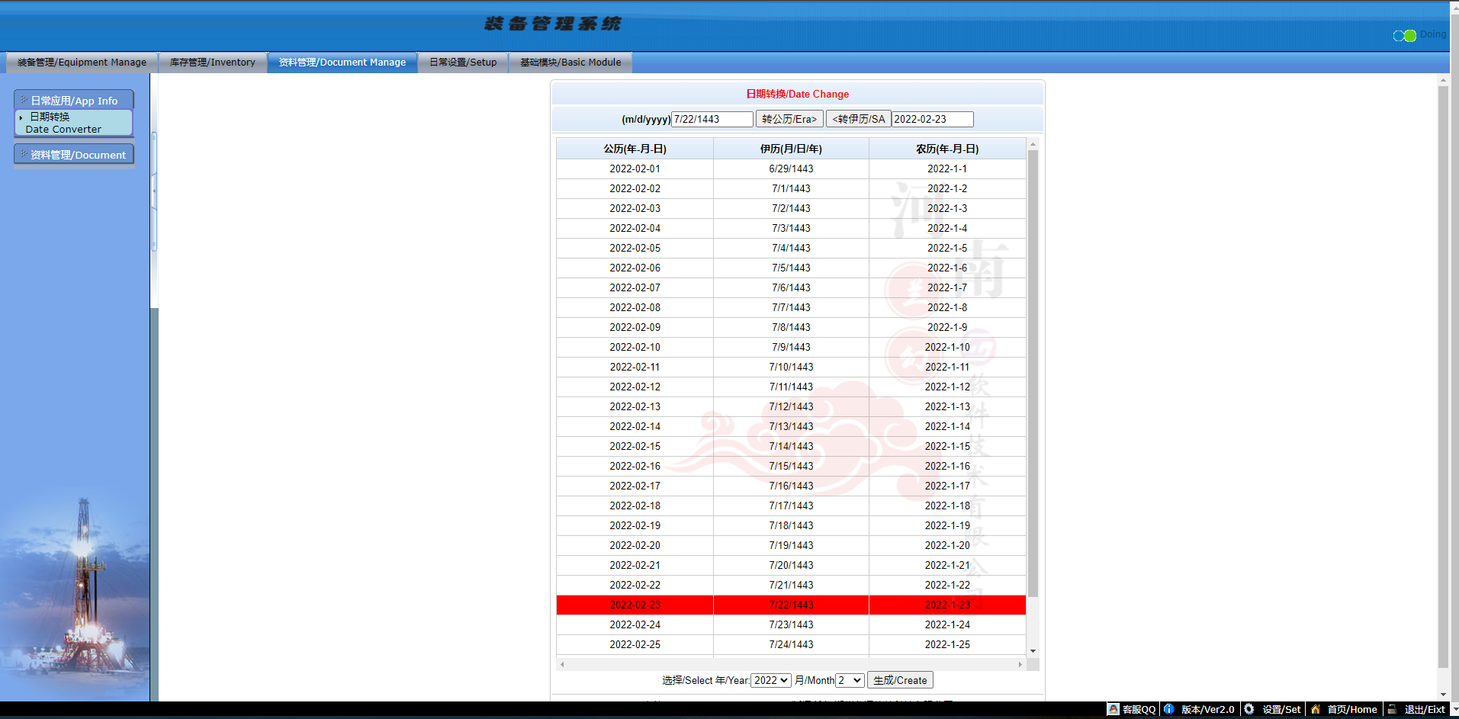This screenshot has width=1459, height=719.
Task: Go to the 基础模块/Basic Module tab
Action: [570, 63]
